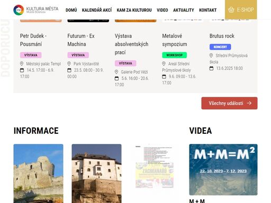Select VIDEO in the navigation

click(x=162, y=10)
